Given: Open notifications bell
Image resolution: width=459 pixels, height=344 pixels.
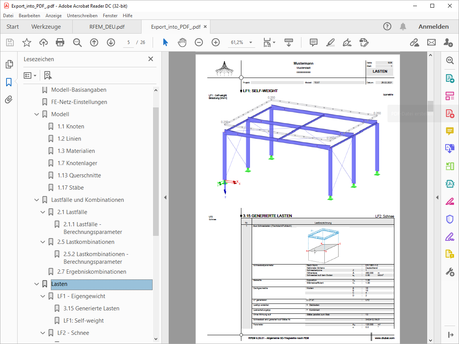Looking at the screenshot, I should (x=403, y=26).
